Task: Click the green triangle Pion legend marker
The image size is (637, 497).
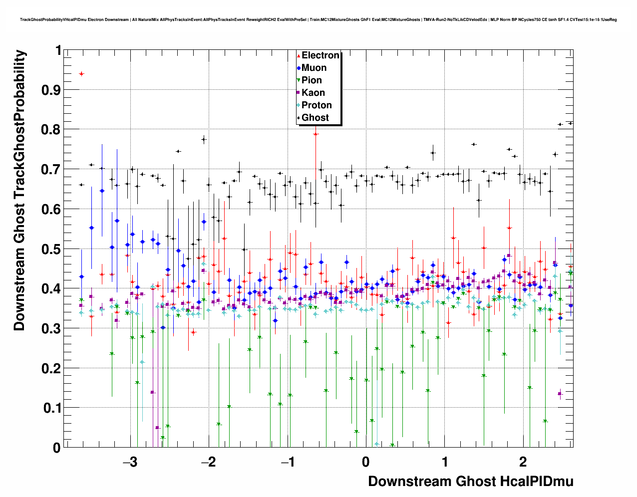Action: pyautogui.click(x=299, y=80)
